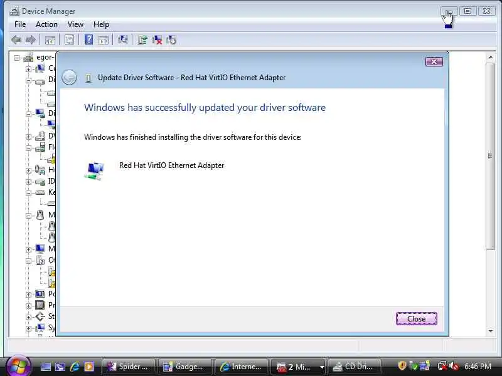Open the Windows Start orb
Viewport: 502px width, 376px height.
18,366
